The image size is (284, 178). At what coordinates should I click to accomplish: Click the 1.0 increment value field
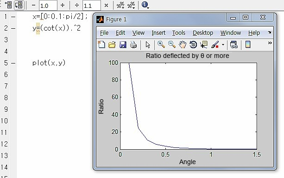tap(48, 6)
